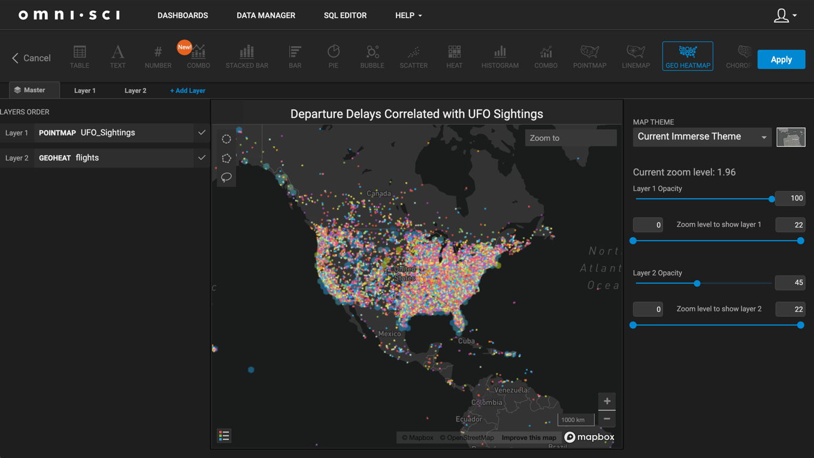
Task: Edit layer 1 minimum zoom level field
Action: pyautogui.click(x=647, y=225)
